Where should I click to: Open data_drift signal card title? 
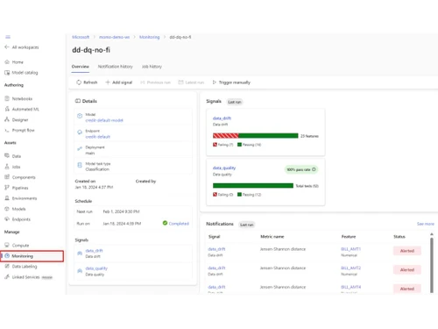click(222, 118)
